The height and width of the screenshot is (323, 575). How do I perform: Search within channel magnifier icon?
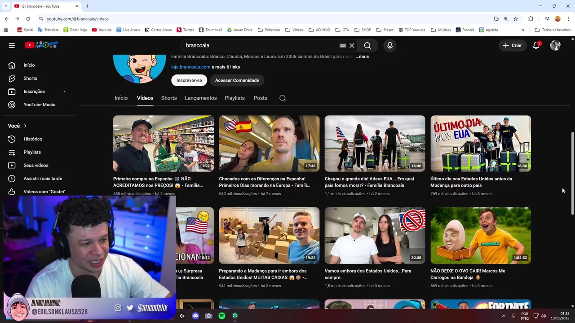[x=283, y=98]
